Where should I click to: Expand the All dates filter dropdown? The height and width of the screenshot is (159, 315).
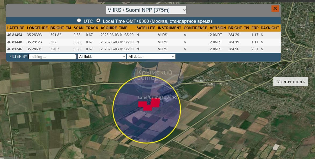[x=151, y=56]
